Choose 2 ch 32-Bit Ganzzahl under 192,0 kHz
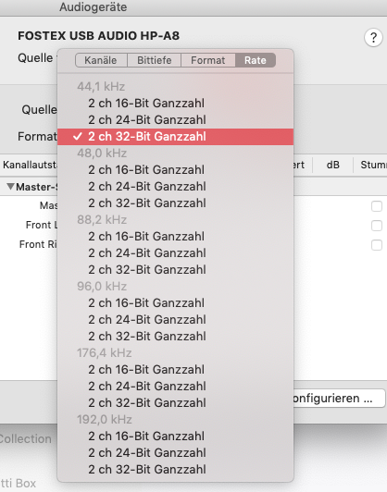 point(175,469)
